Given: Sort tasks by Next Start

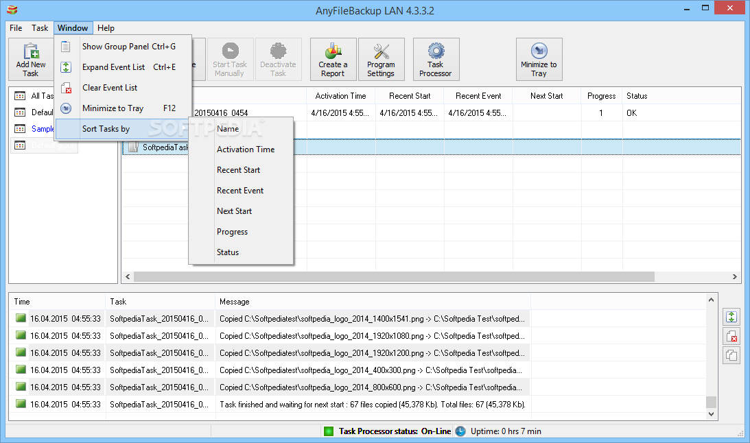Looking at the screenshot, I should click(x=241, y=211).
